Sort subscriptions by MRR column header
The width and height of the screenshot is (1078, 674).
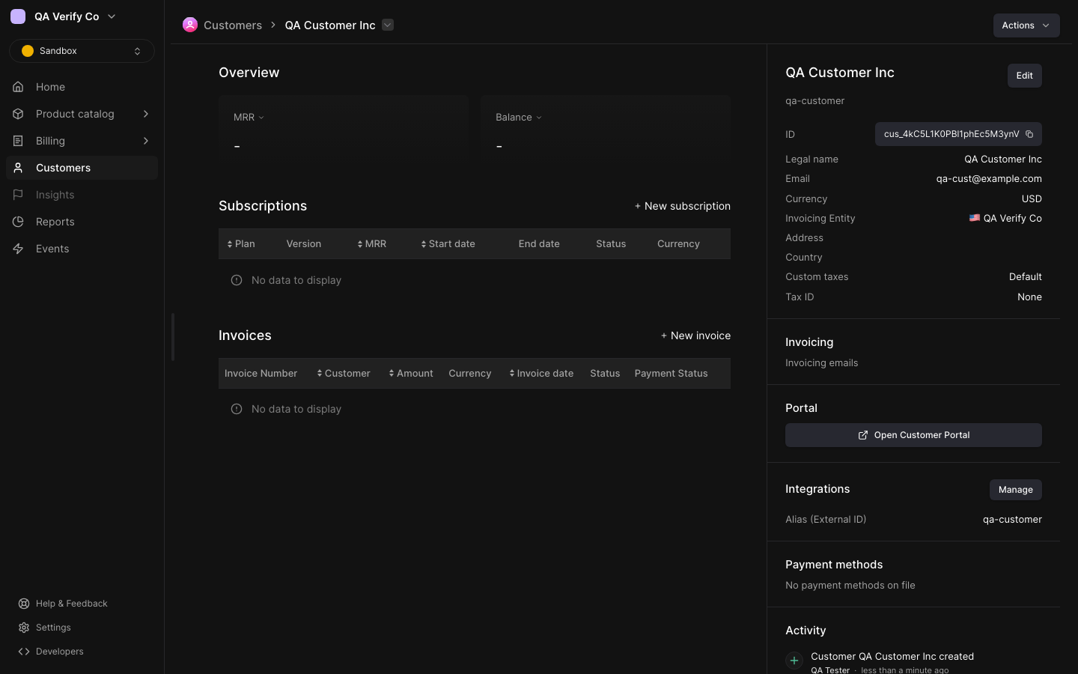372,244
